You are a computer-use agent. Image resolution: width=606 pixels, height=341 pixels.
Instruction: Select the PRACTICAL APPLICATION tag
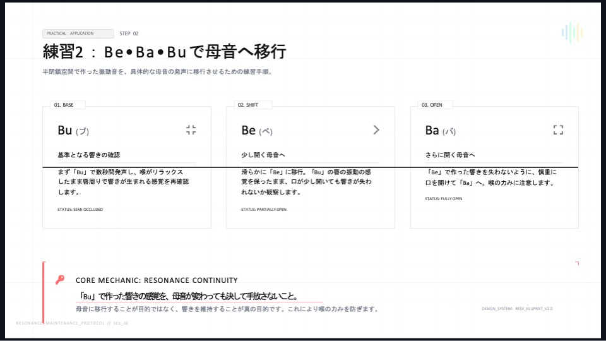(x=78, y=33)
